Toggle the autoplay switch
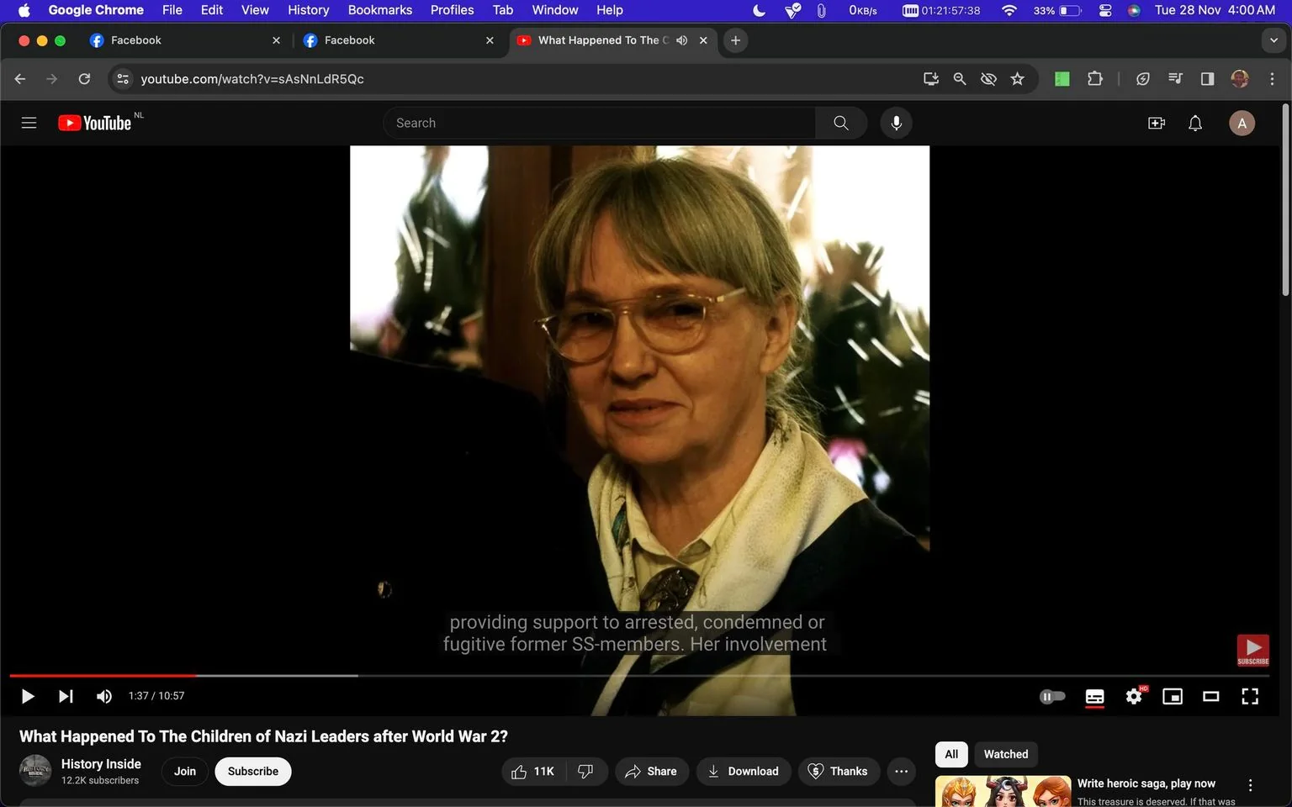Viewport: 1292px width, 807px height. pos(1052,696)
